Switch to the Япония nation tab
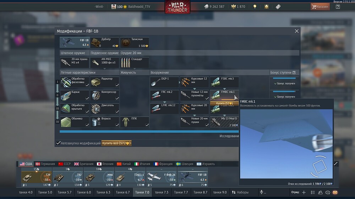The image size is (355, 199). [x=105, y=164]
